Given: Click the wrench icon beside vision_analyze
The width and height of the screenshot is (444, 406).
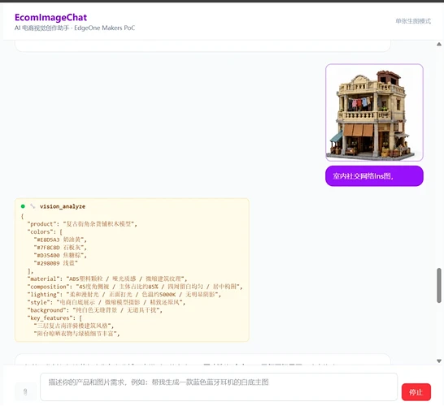Looking at the screenshot, I should (33, 206).
